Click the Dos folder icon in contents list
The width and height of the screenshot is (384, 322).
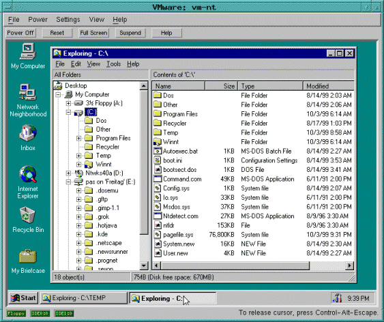coord(158,95)
